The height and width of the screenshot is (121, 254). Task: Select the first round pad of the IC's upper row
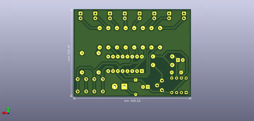pyautogui.click(x=108, y=57)
